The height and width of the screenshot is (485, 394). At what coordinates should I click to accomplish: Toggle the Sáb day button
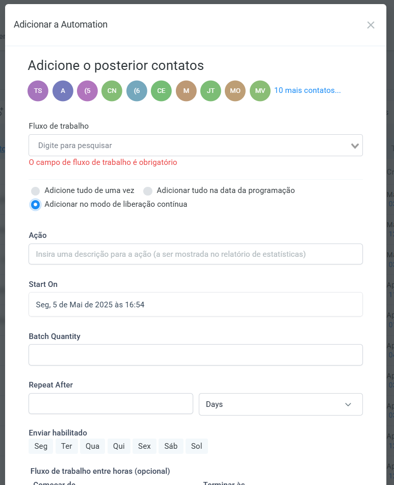[171, 446]
